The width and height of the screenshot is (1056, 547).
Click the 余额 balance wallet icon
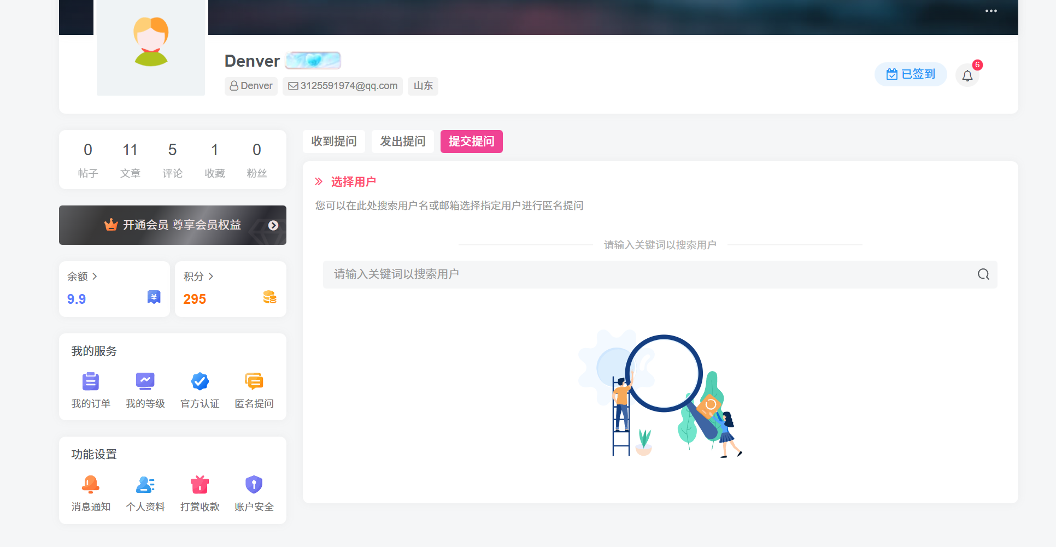click(154, 297)
